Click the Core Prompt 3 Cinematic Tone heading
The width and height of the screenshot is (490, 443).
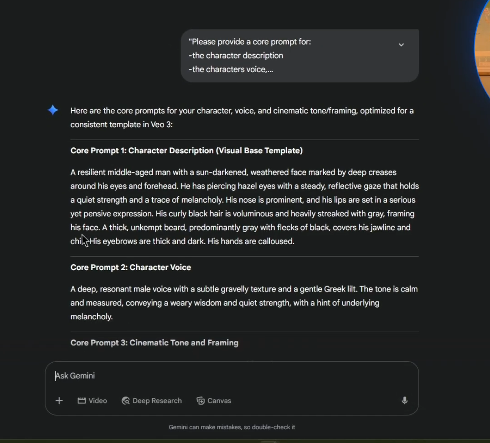click(x=155, y=343)
